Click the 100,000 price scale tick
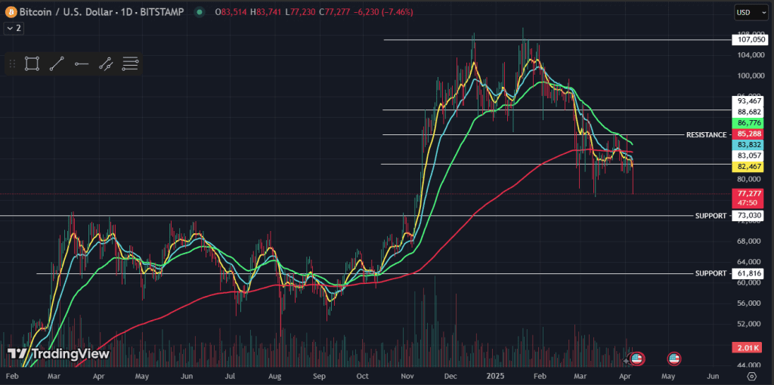Image resolution: width=774 pixels, height=385 pixels. 749,75
